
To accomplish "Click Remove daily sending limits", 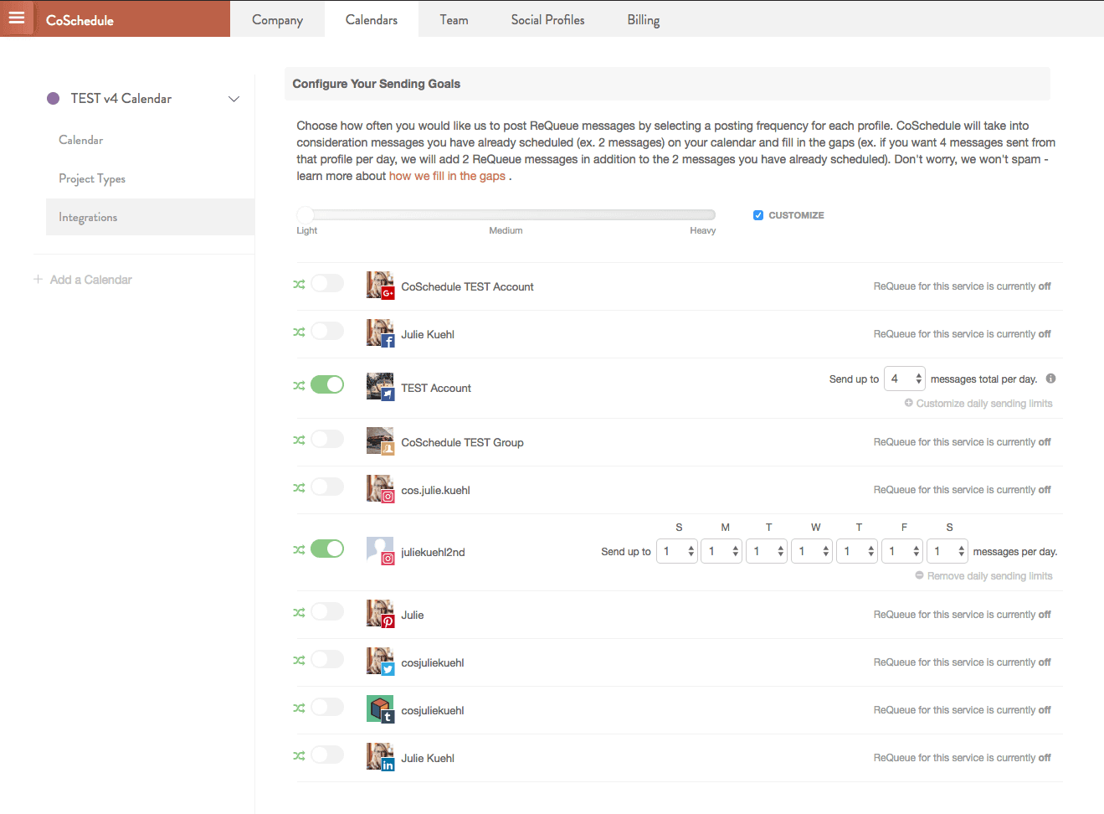I will [x=983, y=575].
